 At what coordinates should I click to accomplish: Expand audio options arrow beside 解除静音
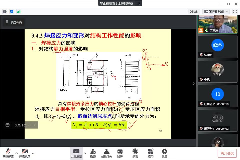(x=17, y=153)
